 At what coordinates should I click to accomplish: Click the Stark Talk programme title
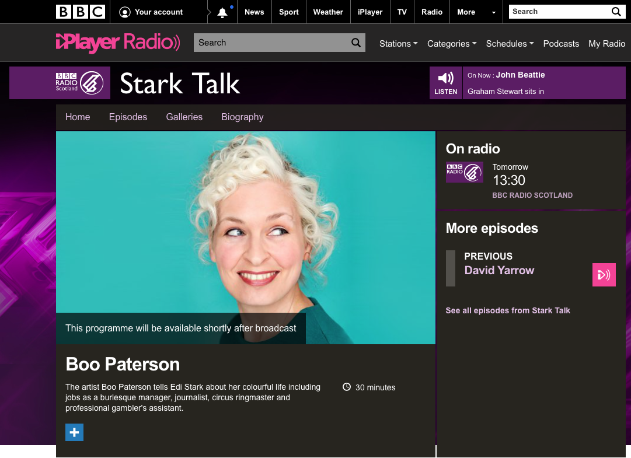[180, 83]
